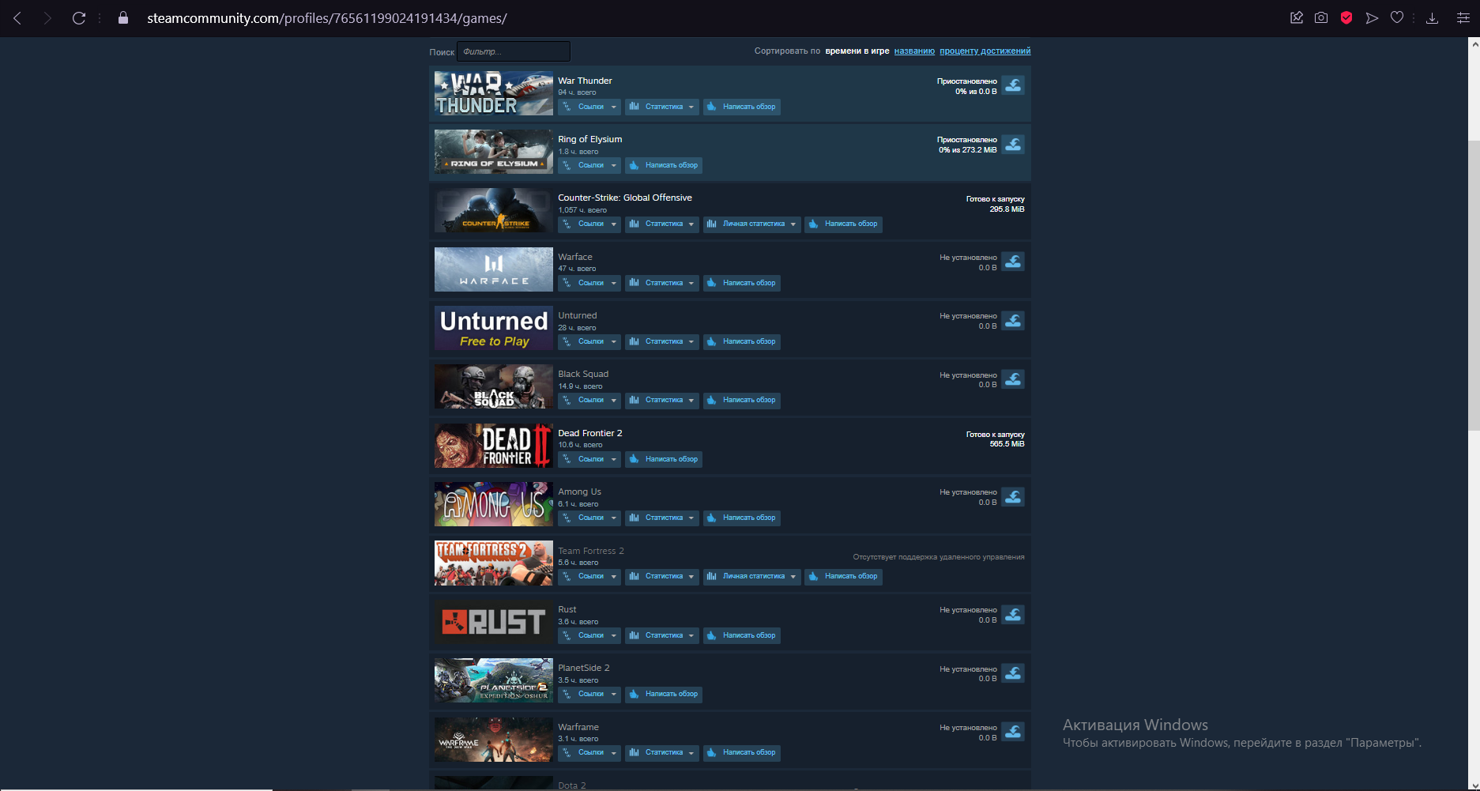Screen dimensions: 1480x791
Task: Write a review for War Thunder
Action: pyautogui.click(x=742, y=107)
